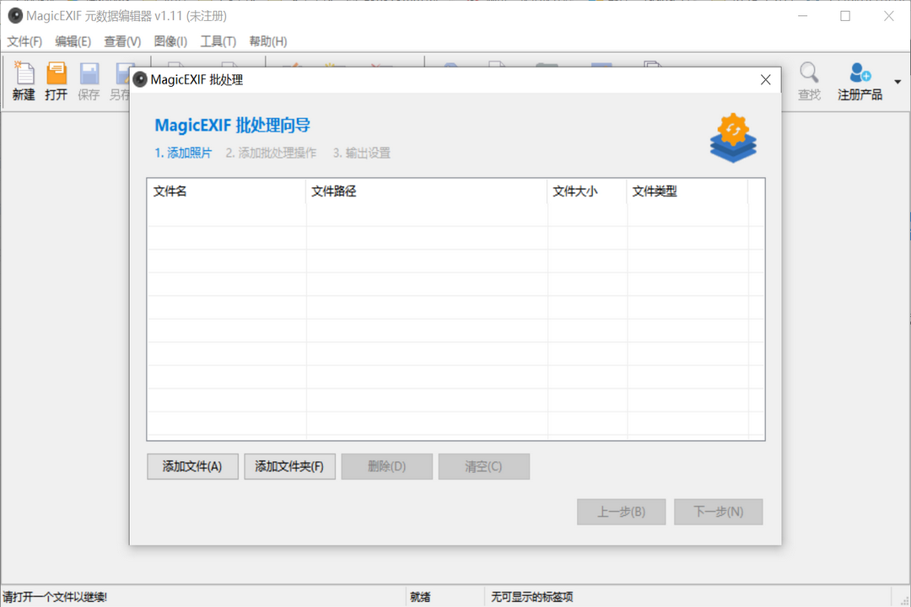Viewport: 911px width, 607px height.
Task: Open the 文件(F) menu
Action: (24, 40)
